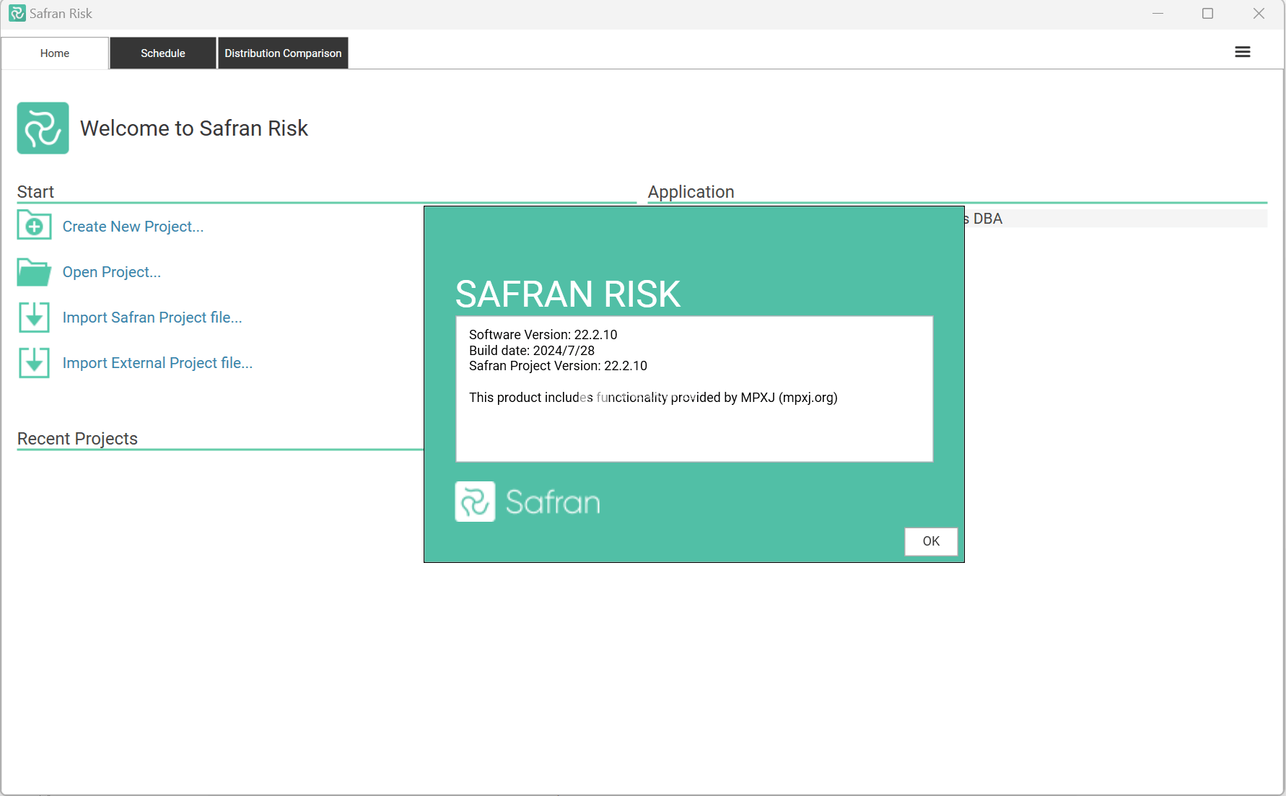
Task: Minimize the Safran Risk window
Action: coord(1158,14)
